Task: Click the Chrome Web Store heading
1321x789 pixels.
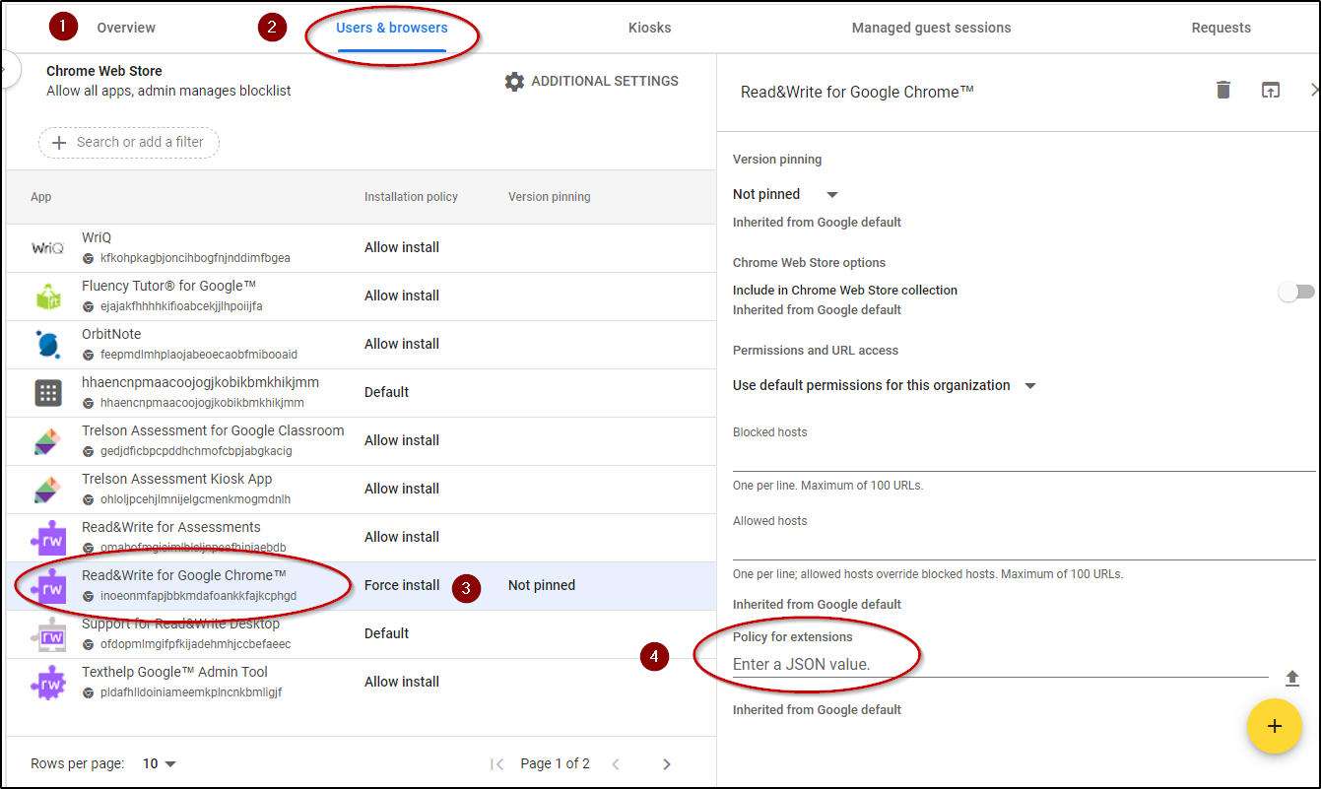Action: [104, 71]
